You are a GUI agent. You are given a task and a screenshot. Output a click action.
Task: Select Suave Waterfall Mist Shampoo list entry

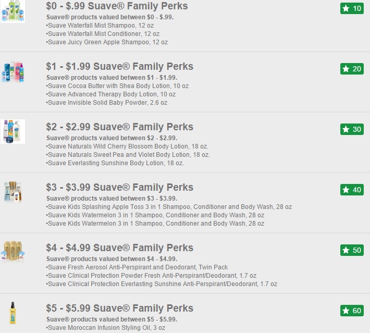(x=100, y=26)
